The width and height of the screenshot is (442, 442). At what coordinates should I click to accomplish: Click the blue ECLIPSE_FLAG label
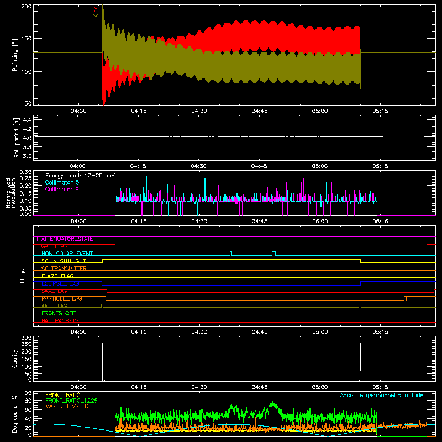coord(60,283)
